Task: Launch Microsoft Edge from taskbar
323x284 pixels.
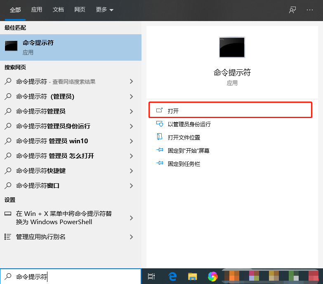Action: [x=172, y=277]
